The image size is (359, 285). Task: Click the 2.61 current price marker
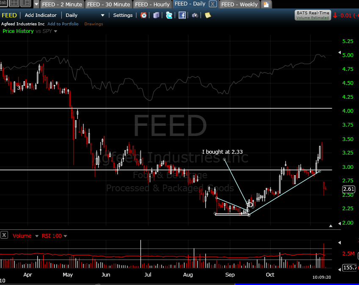coord(348,189)
